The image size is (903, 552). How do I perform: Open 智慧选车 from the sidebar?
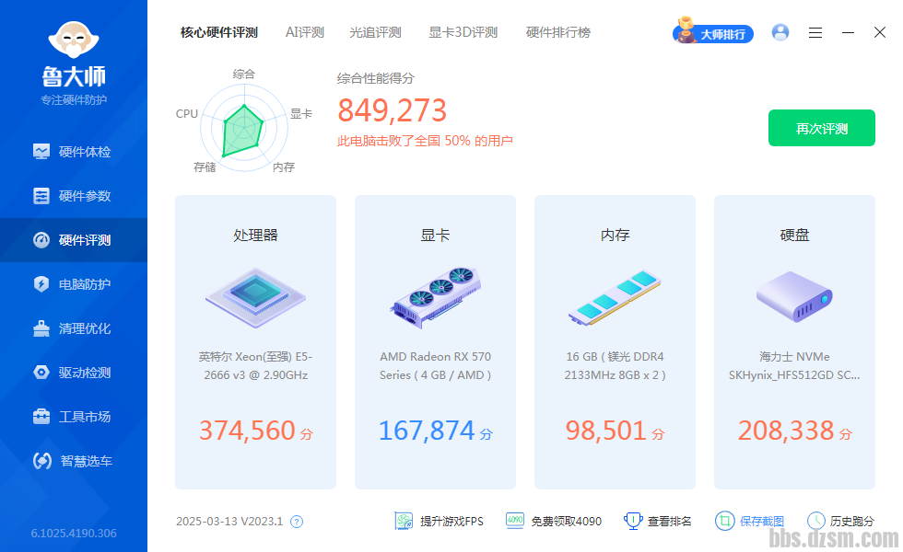tap(74, 461)
